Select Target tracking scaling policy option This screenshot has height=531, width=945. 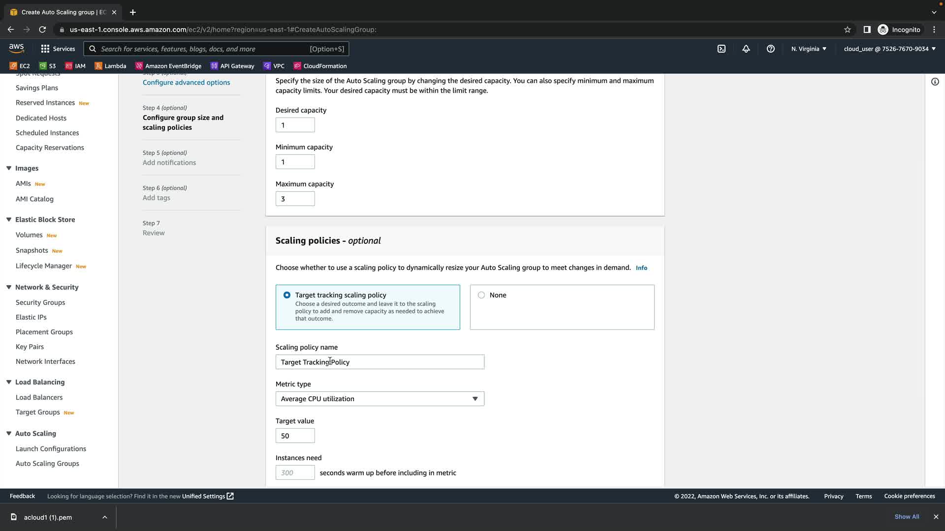(x=287, y=295)
